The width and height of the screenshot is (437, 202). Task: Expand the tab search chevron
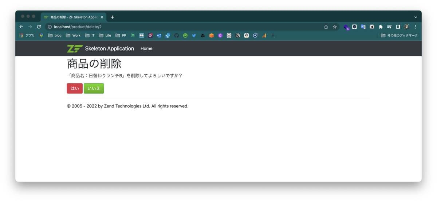click(416, 17)
